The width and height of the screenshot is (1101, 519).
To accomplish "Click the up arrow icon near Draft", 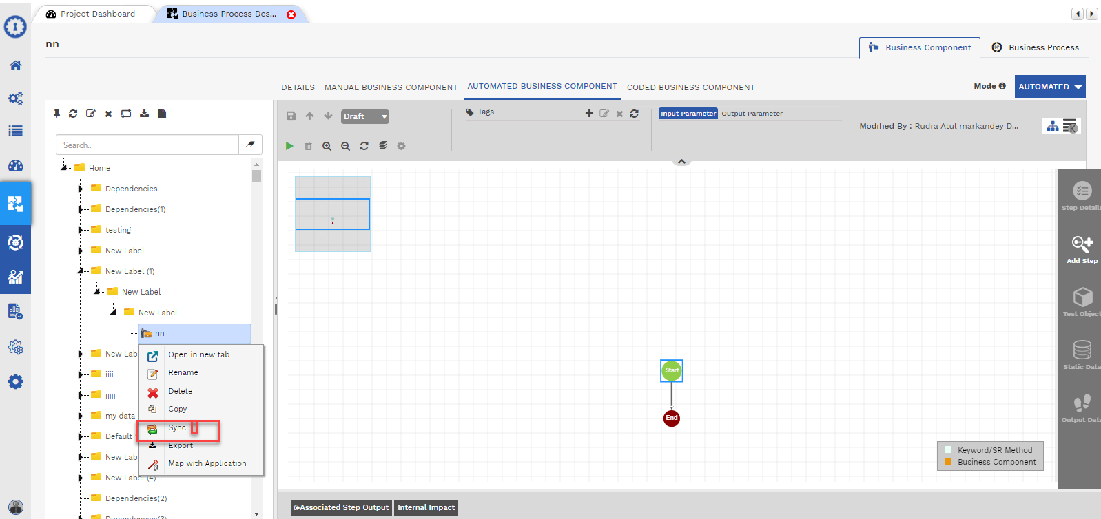I will pos(309,116).
